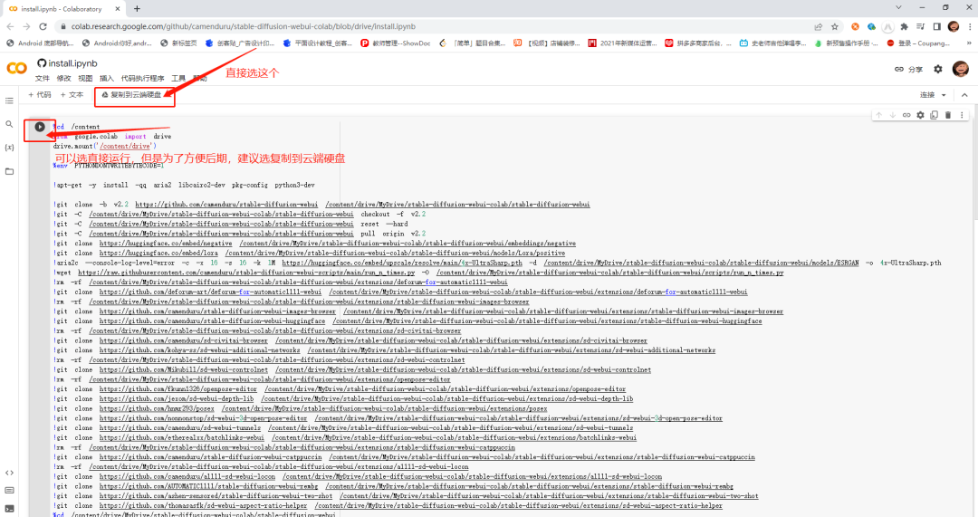Open Colab account avatar in header
The height and width of the screenshot is (517, 978).
pyautogui.click(x=961, y=69)
